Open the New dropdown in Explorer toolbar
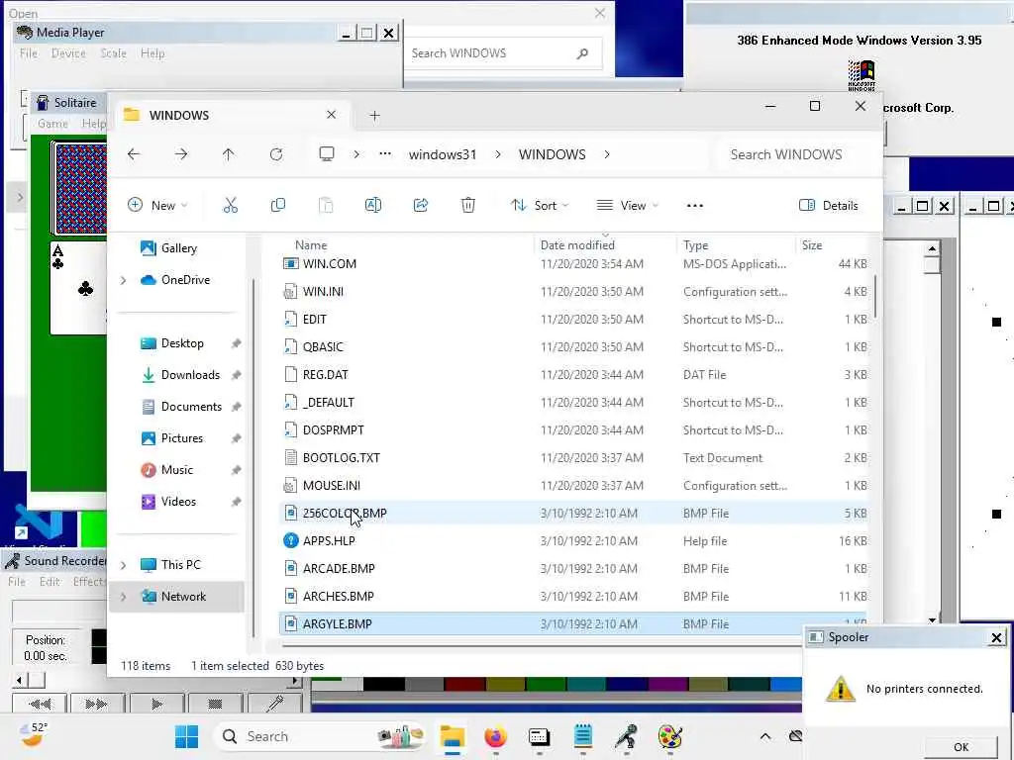 [x=157, y=206]
